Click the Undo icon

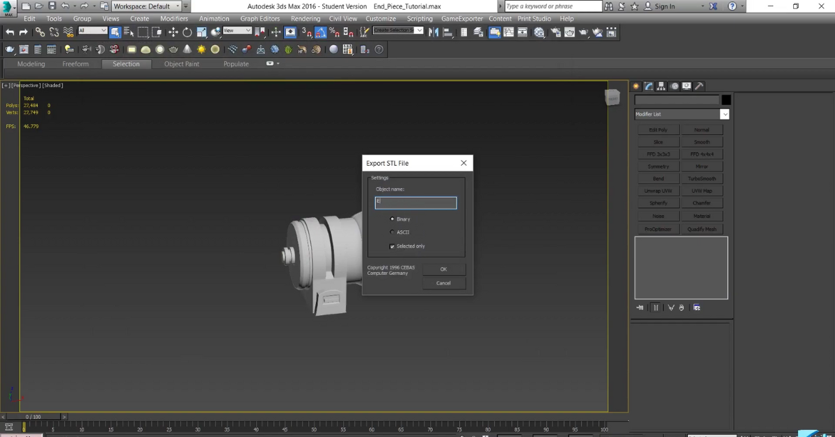click(x=10, y=31)
